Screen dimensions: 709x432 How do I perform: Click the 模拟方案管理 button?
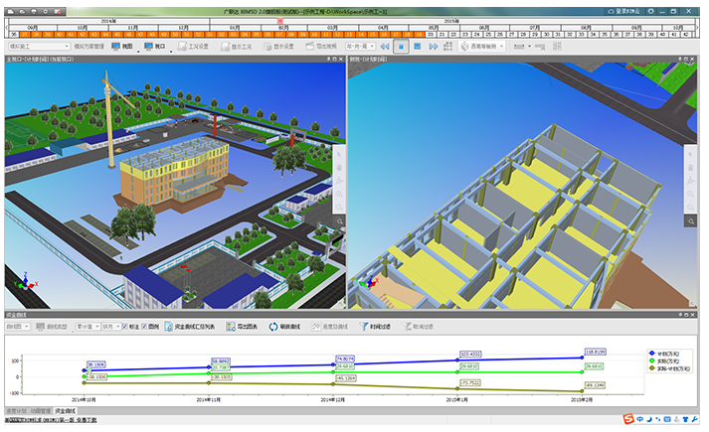[x=88, y=46]
